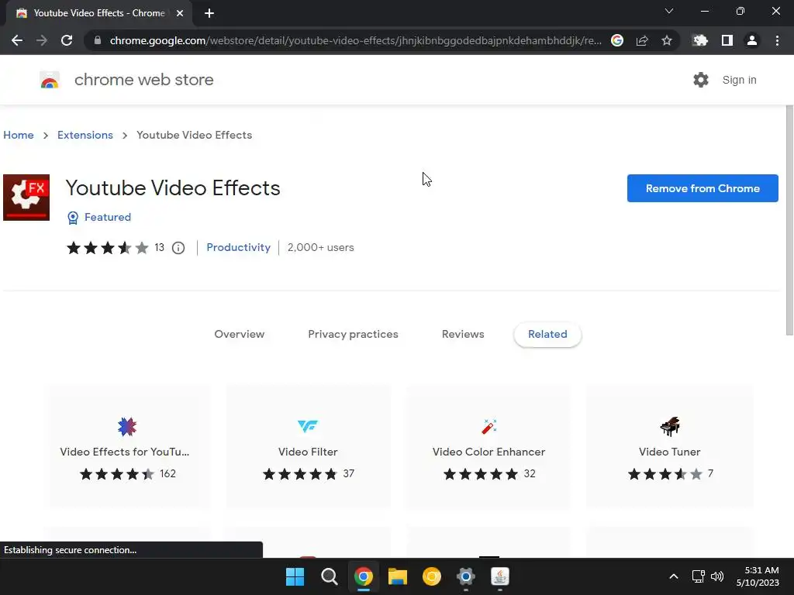This screenshot has height=595, width=794.
Task: Open a new tab
Action: [x=209, y=13]
